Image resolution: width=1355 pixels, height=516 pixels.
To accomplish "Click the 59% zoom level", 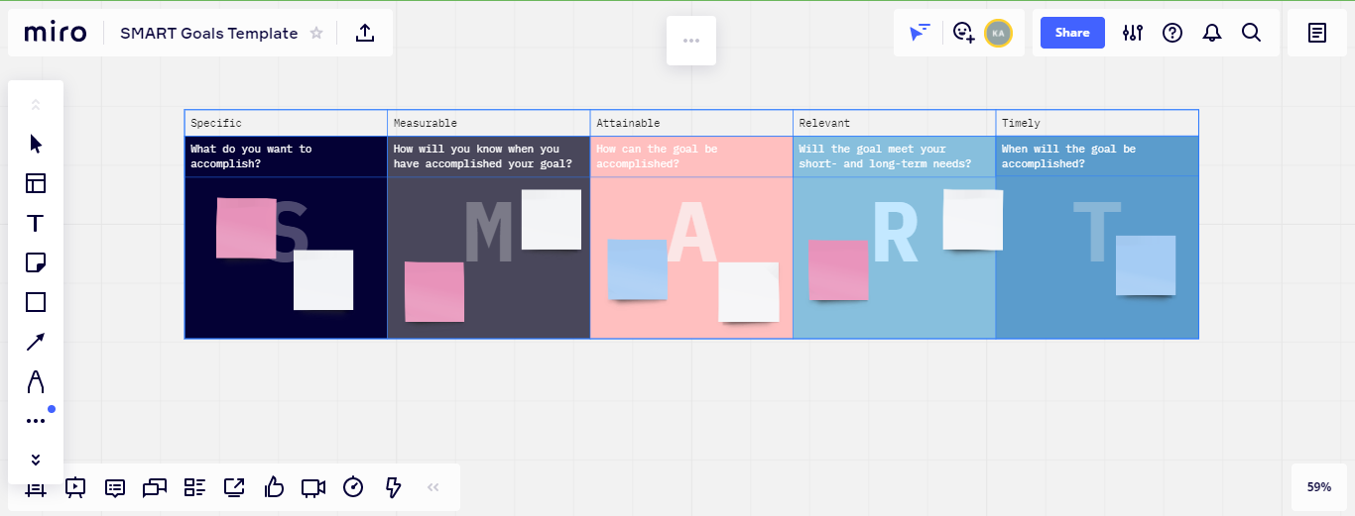I will click(1319, 487).
